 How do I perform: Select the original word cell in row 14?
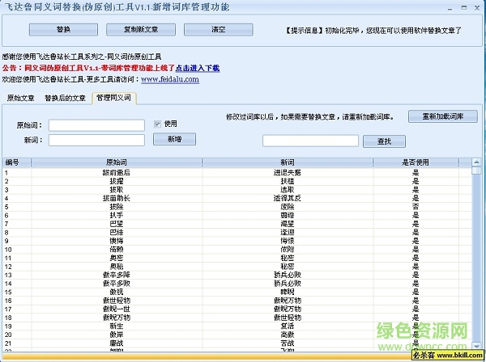117,283
